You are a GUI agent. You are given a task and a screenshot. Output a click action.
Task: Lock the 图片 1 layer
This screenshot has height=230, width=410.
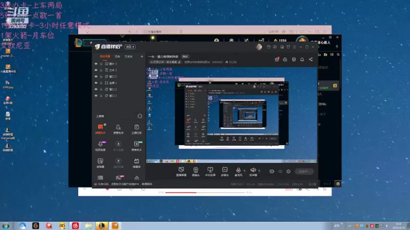101,64
